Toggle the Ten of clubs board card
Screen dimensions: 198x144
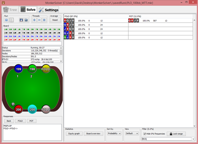point(23,29)
